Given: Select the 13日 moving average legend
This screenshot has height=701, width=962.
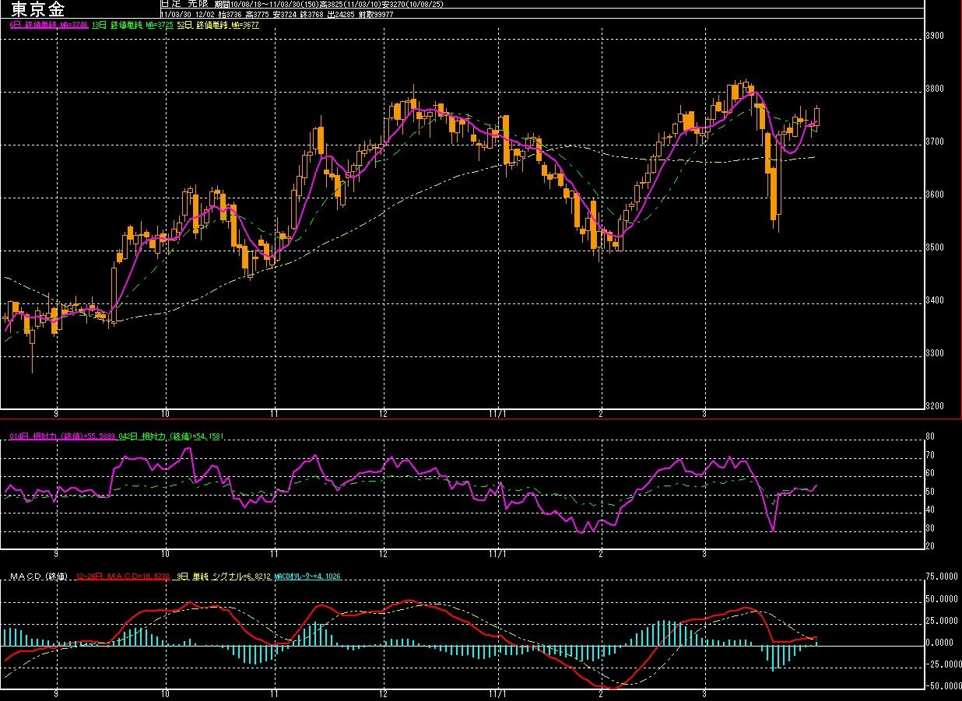Looking at the screenshot, I should 132,25.
